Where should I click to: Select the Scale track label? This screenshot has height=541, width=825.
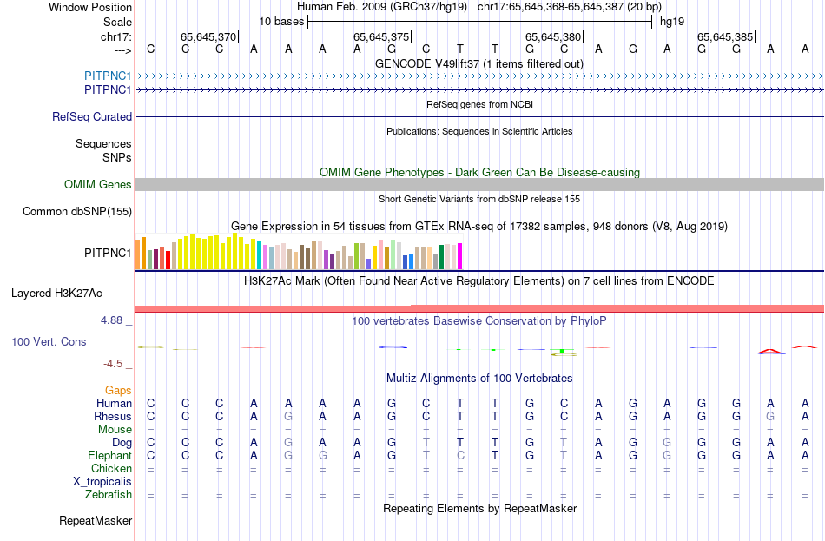coord(117,22)
